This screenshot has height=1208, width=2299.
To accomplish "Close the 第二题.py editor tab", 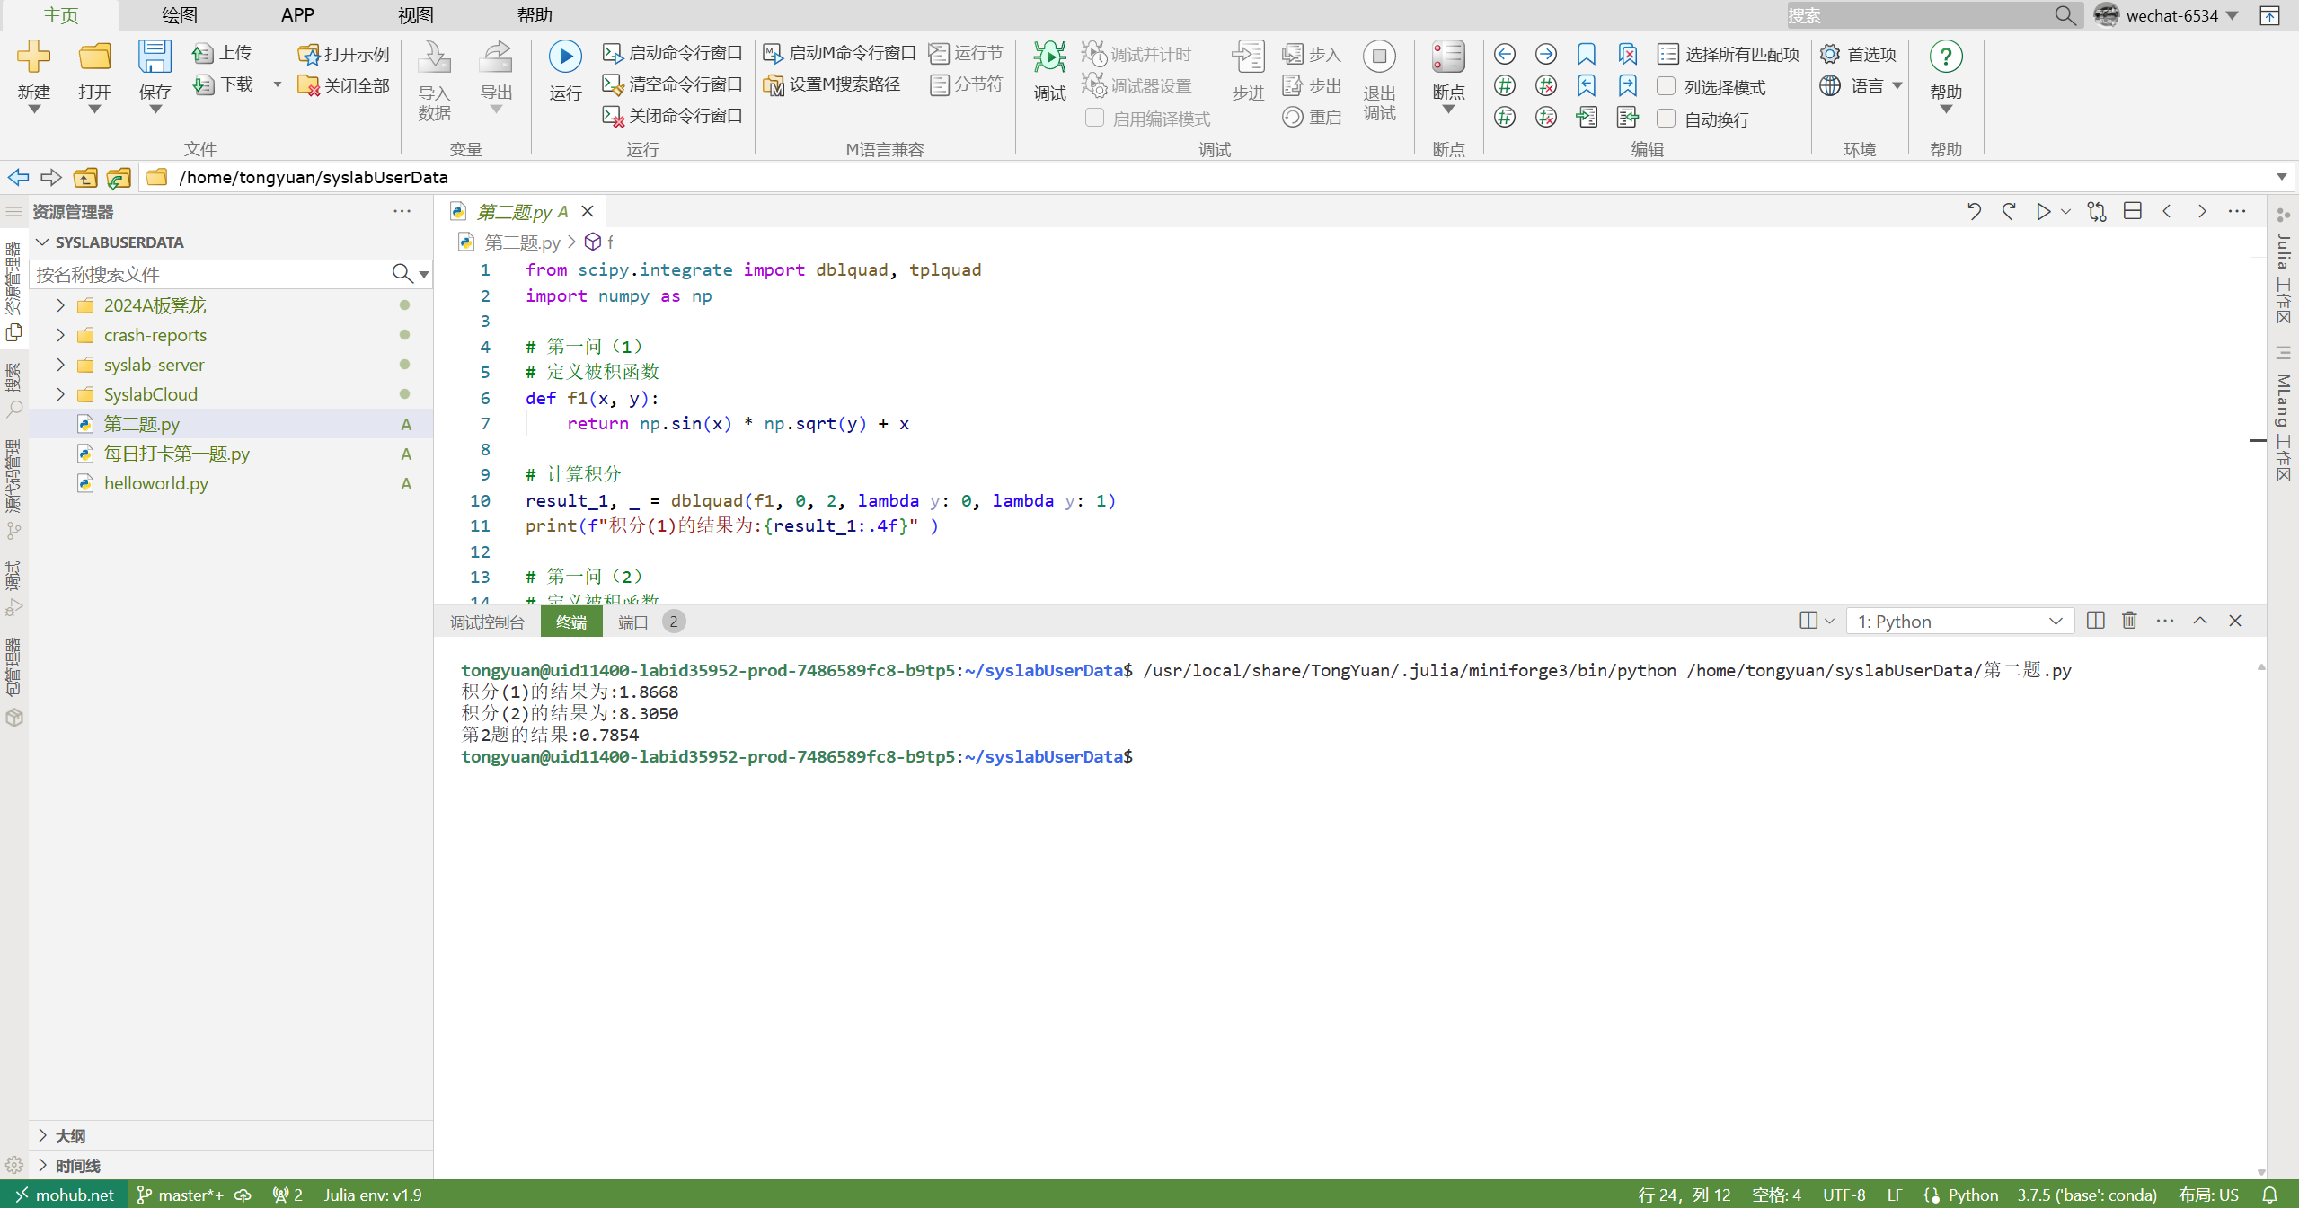I will (588, 211).
